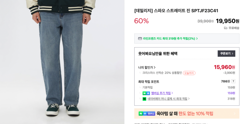Screen dimensions: 249x124
Task: Click the 무료배송 label
Action: pos(234,28)
